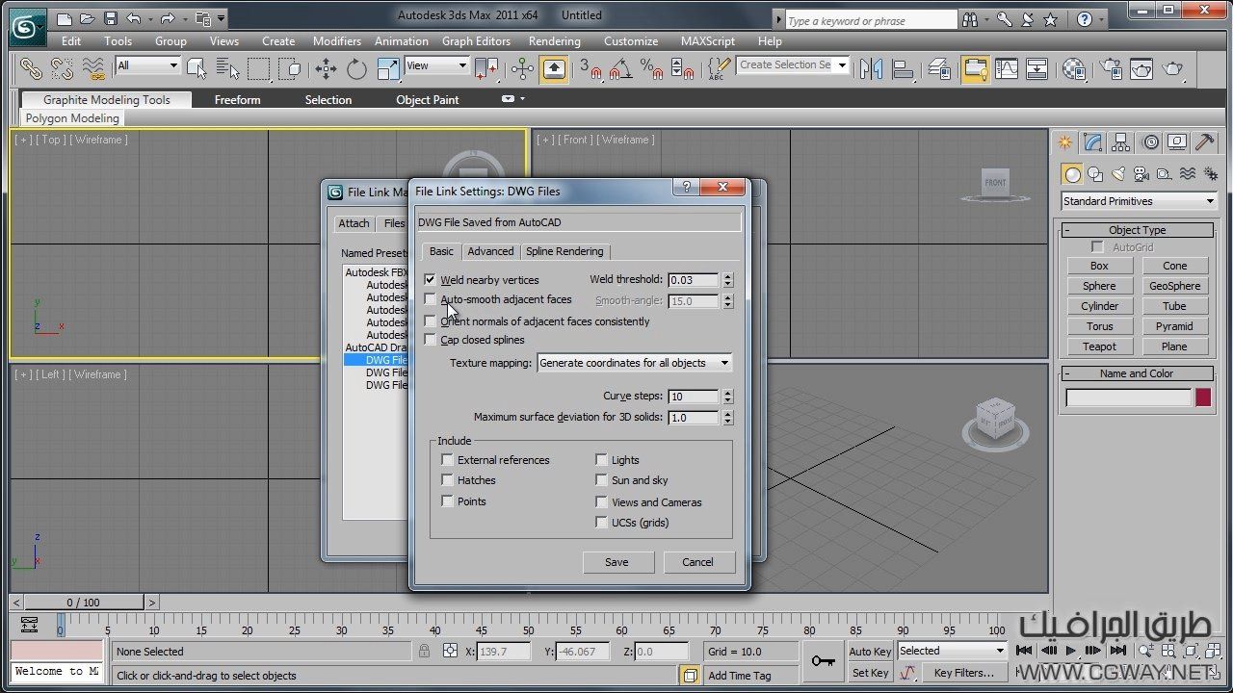The height and width of the screenshot is (693, 1233).
Task: Select the Select and Move tool
Action: pos(326,68)
